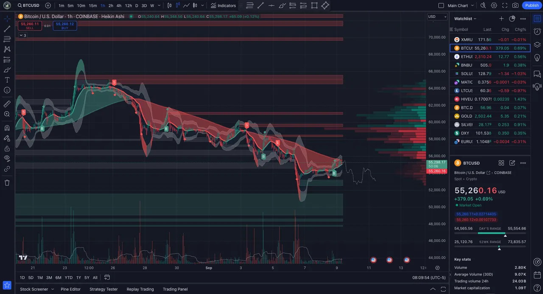Screen dimensions: 543x294
Task: Select the brush drawing tool
Action: coord(7,70)
